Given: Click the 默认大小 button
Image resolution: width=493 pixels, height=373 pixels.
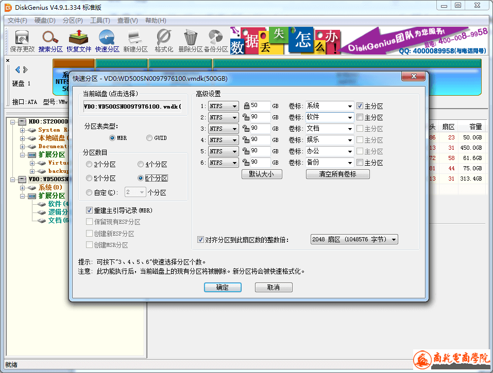Looking at the screenshot, I should [x=262, y=174].
